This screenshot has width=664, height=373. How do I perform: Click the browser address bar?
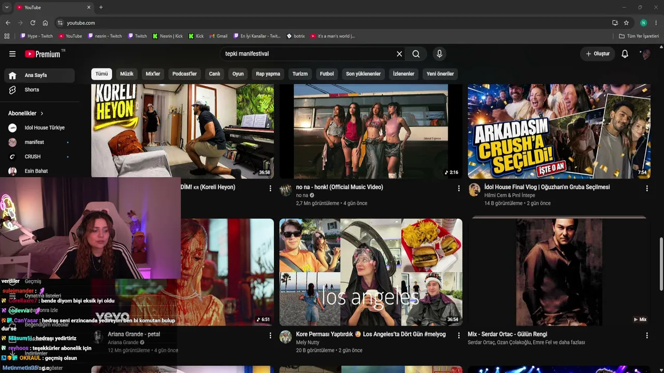pos(332,23)
